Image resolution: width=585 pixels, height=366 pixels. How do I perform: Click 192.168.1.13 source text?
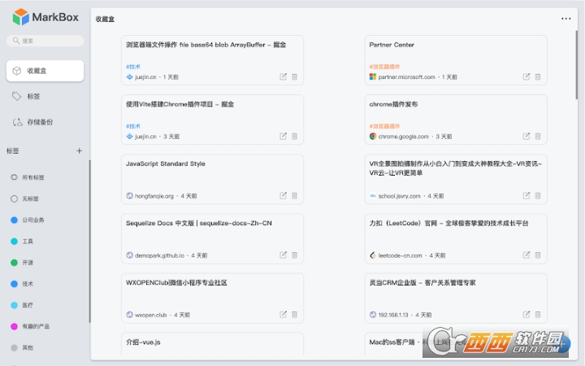(x=393, y=315)
